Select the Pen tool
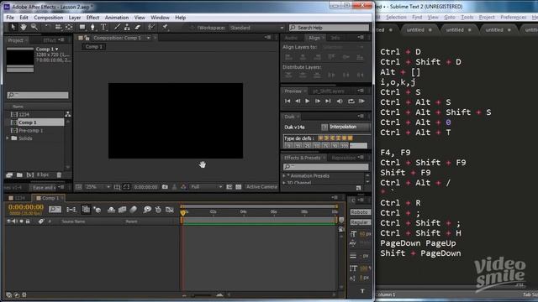538x302 pixels. click(x=92, y=28)
